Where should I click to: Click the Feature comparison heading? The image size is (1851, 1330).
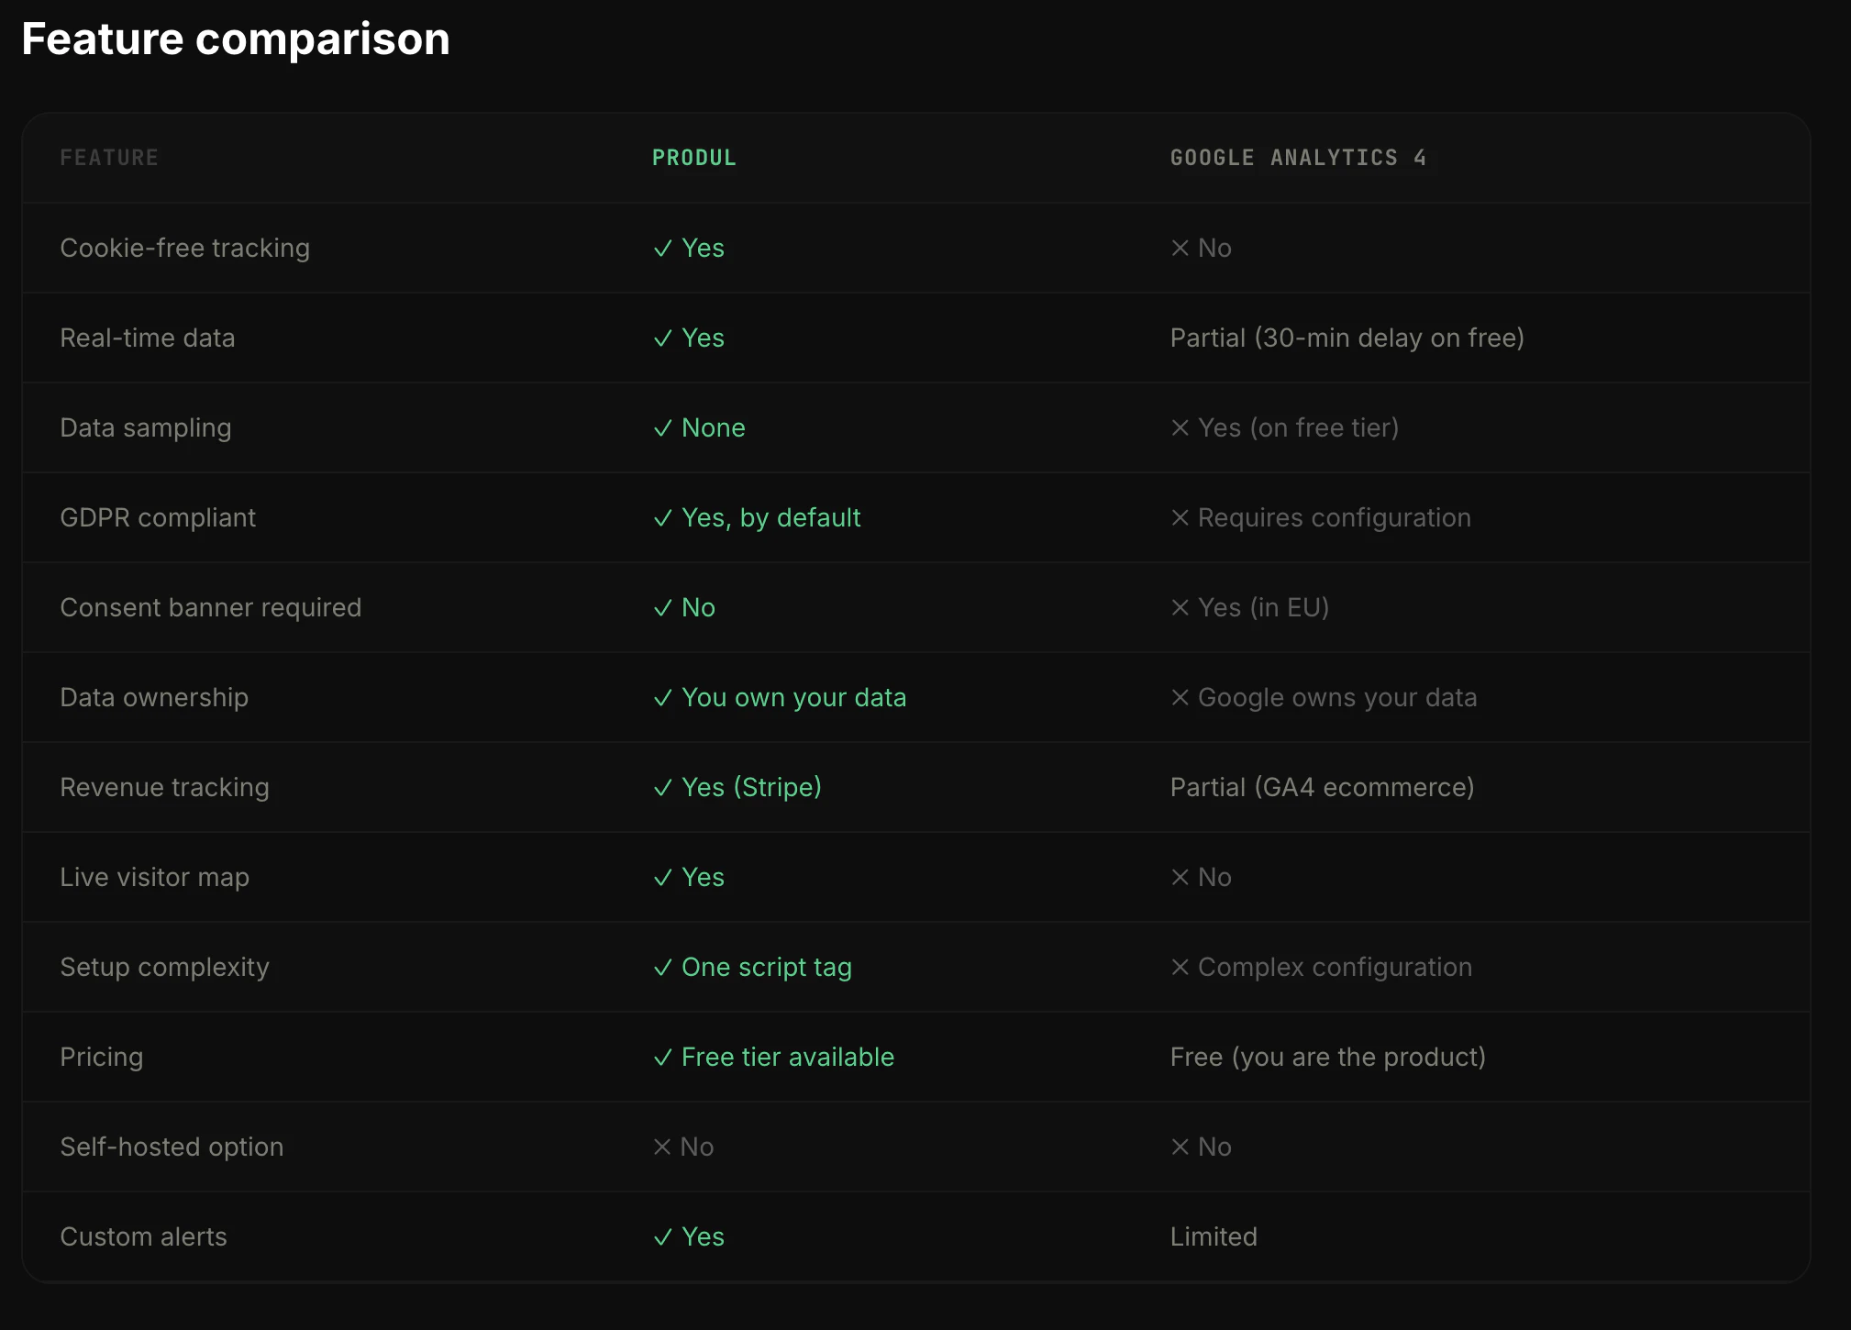236,39
